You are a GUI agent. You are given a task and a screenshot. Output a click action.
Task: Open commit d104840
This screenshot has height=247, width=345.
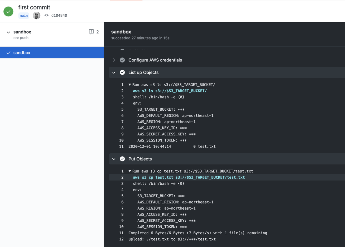pos(59,15)
